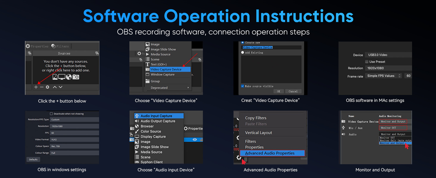
Task: Click Filters below Vertical Layout
Action: pos(250,142)
